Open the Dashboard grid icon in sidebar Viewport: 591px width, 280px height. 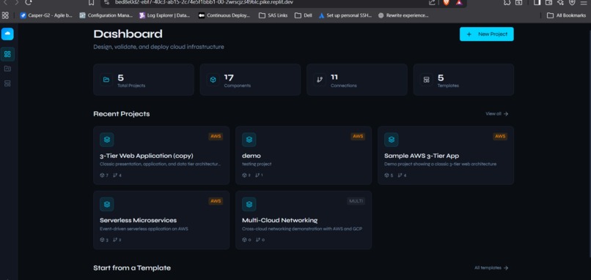[x=7, y=54]
